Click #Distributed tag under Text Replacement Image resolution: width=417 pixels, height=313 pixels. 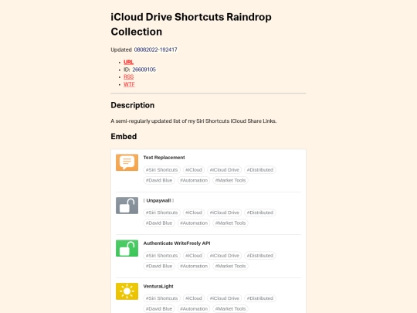(x=260, y=170)
